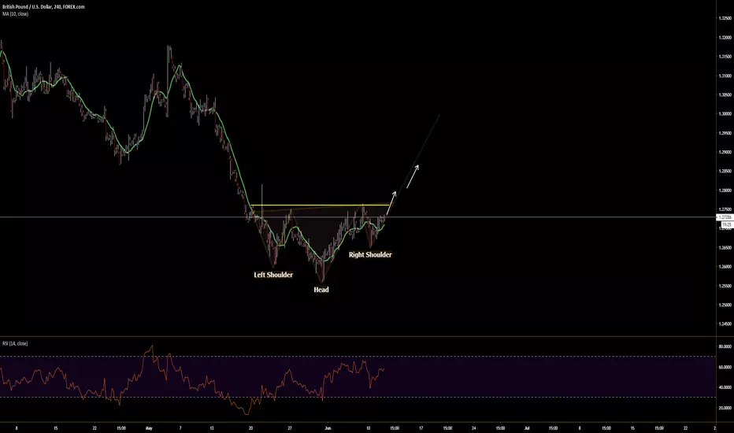Open the MA (10, close) indicator legend
Image resolution: width=734 pixels, height=433 pixels.
pyautogui.click(x=15, y=14)
